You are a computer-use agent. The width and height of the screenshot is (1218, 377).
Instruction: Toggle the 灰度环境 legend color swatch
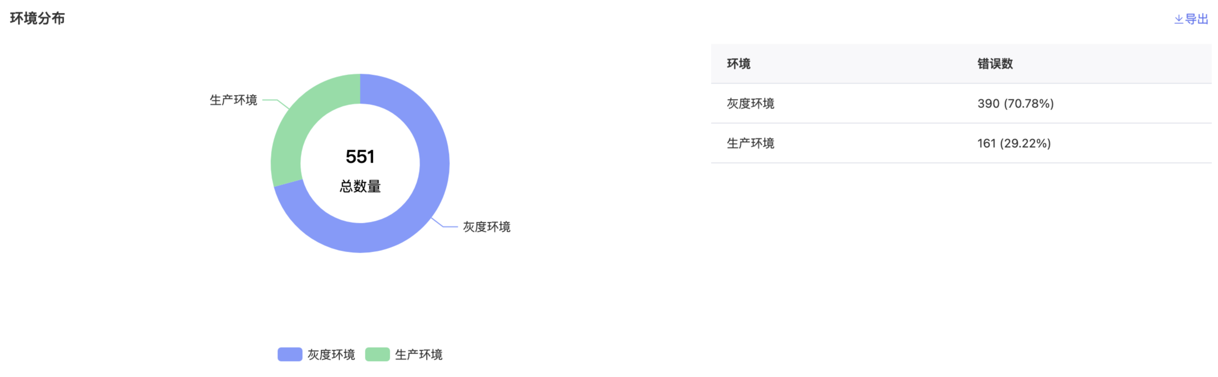(x=290, y=354)
